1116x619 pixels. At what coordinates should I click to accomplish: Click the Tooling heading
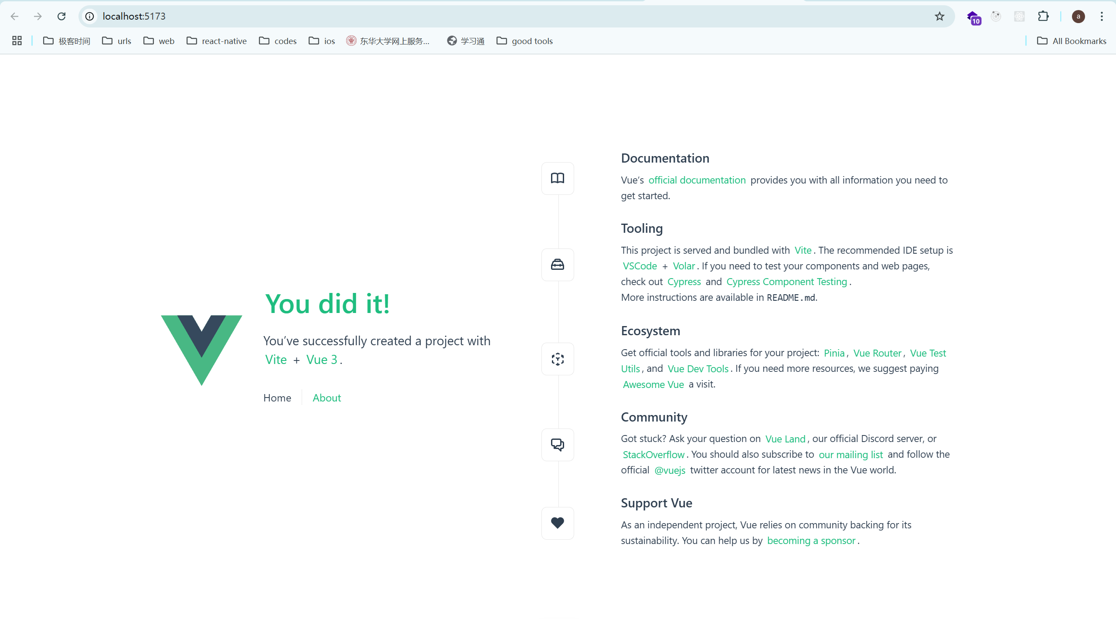pyautogui.click(x=642, y=228)
